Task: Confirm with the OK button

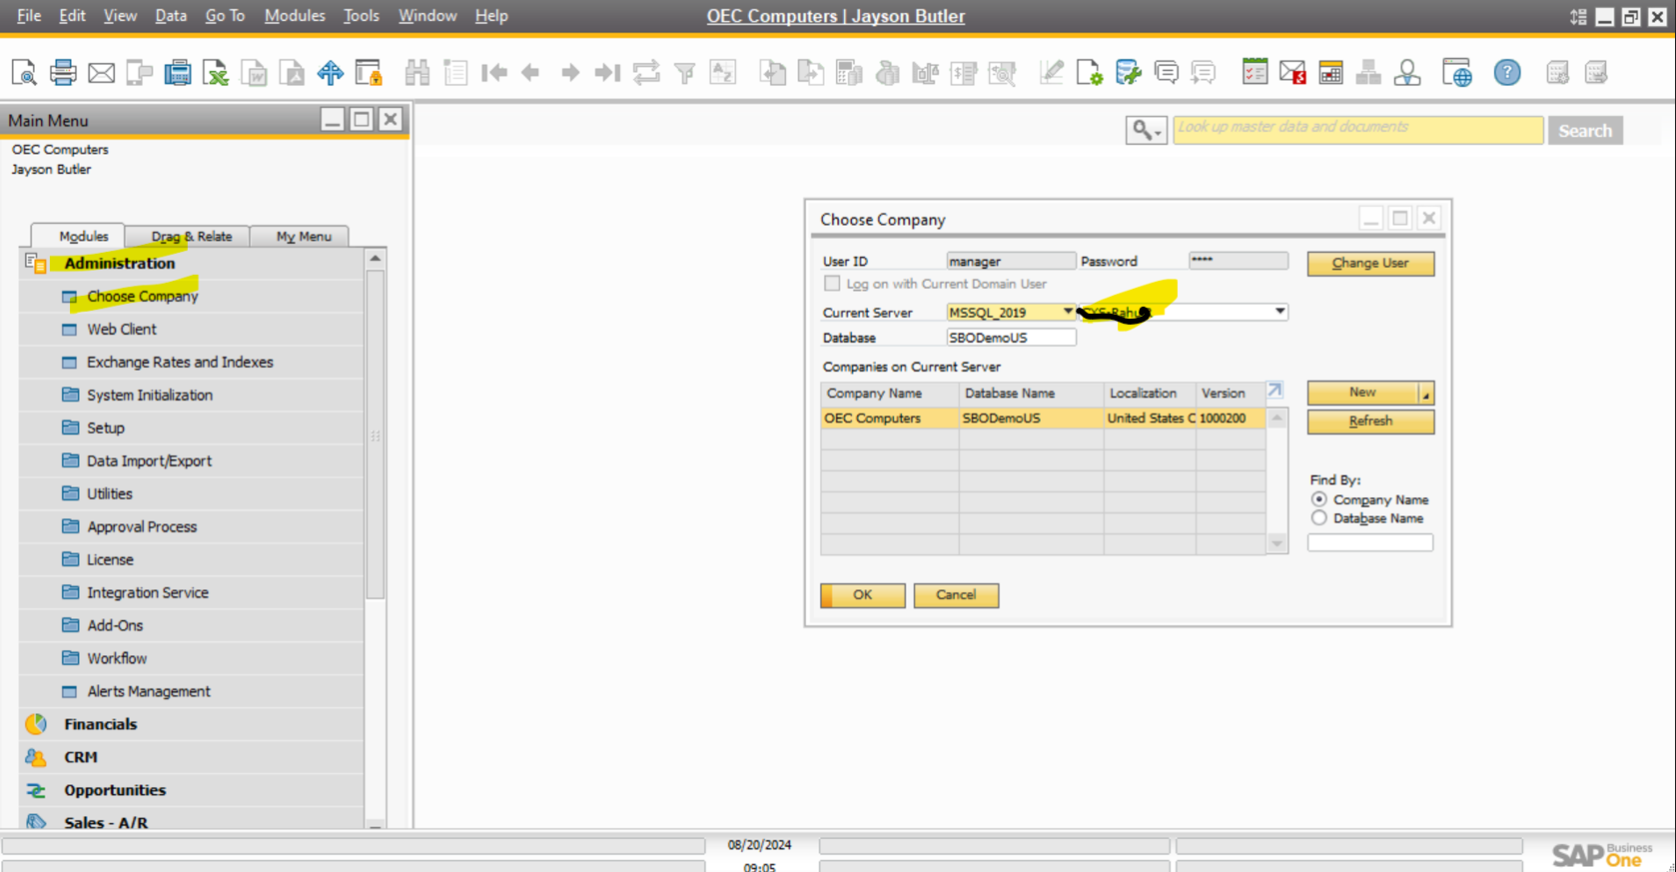Action: 862,595
